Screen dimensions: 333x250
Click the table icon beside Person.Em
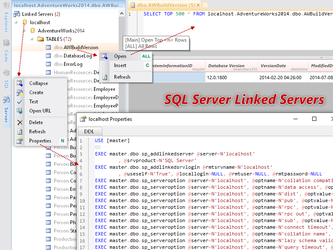coord(48,189)
